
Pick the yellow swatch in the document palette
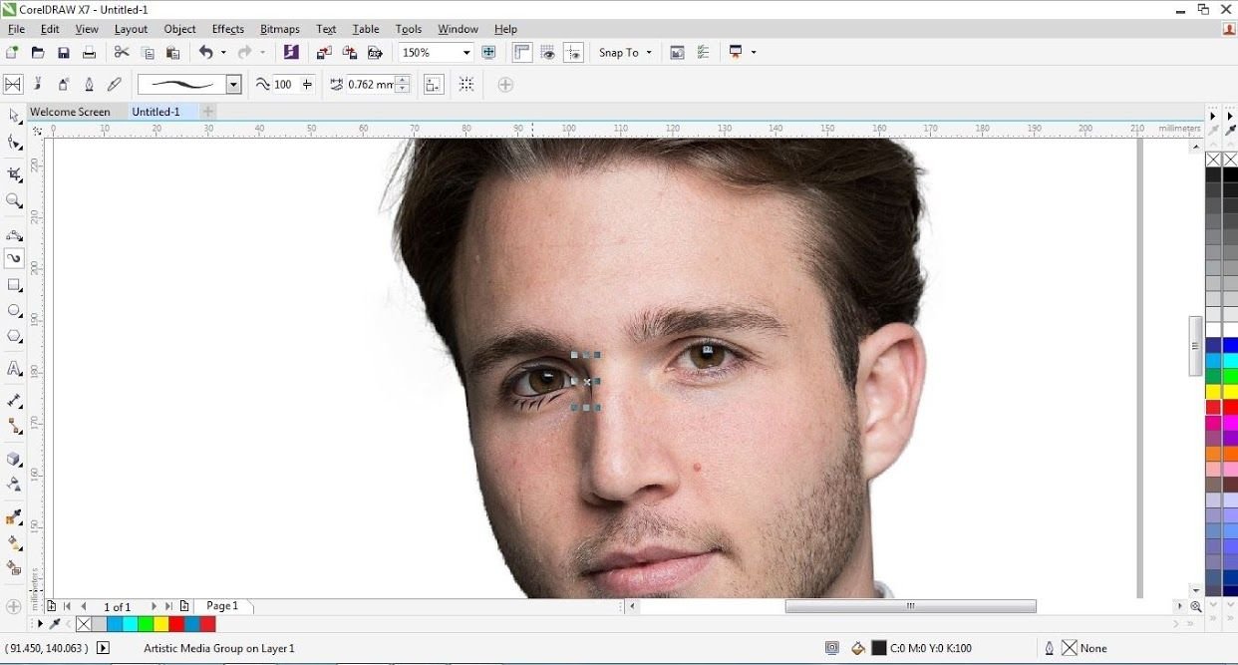point(161,624)
